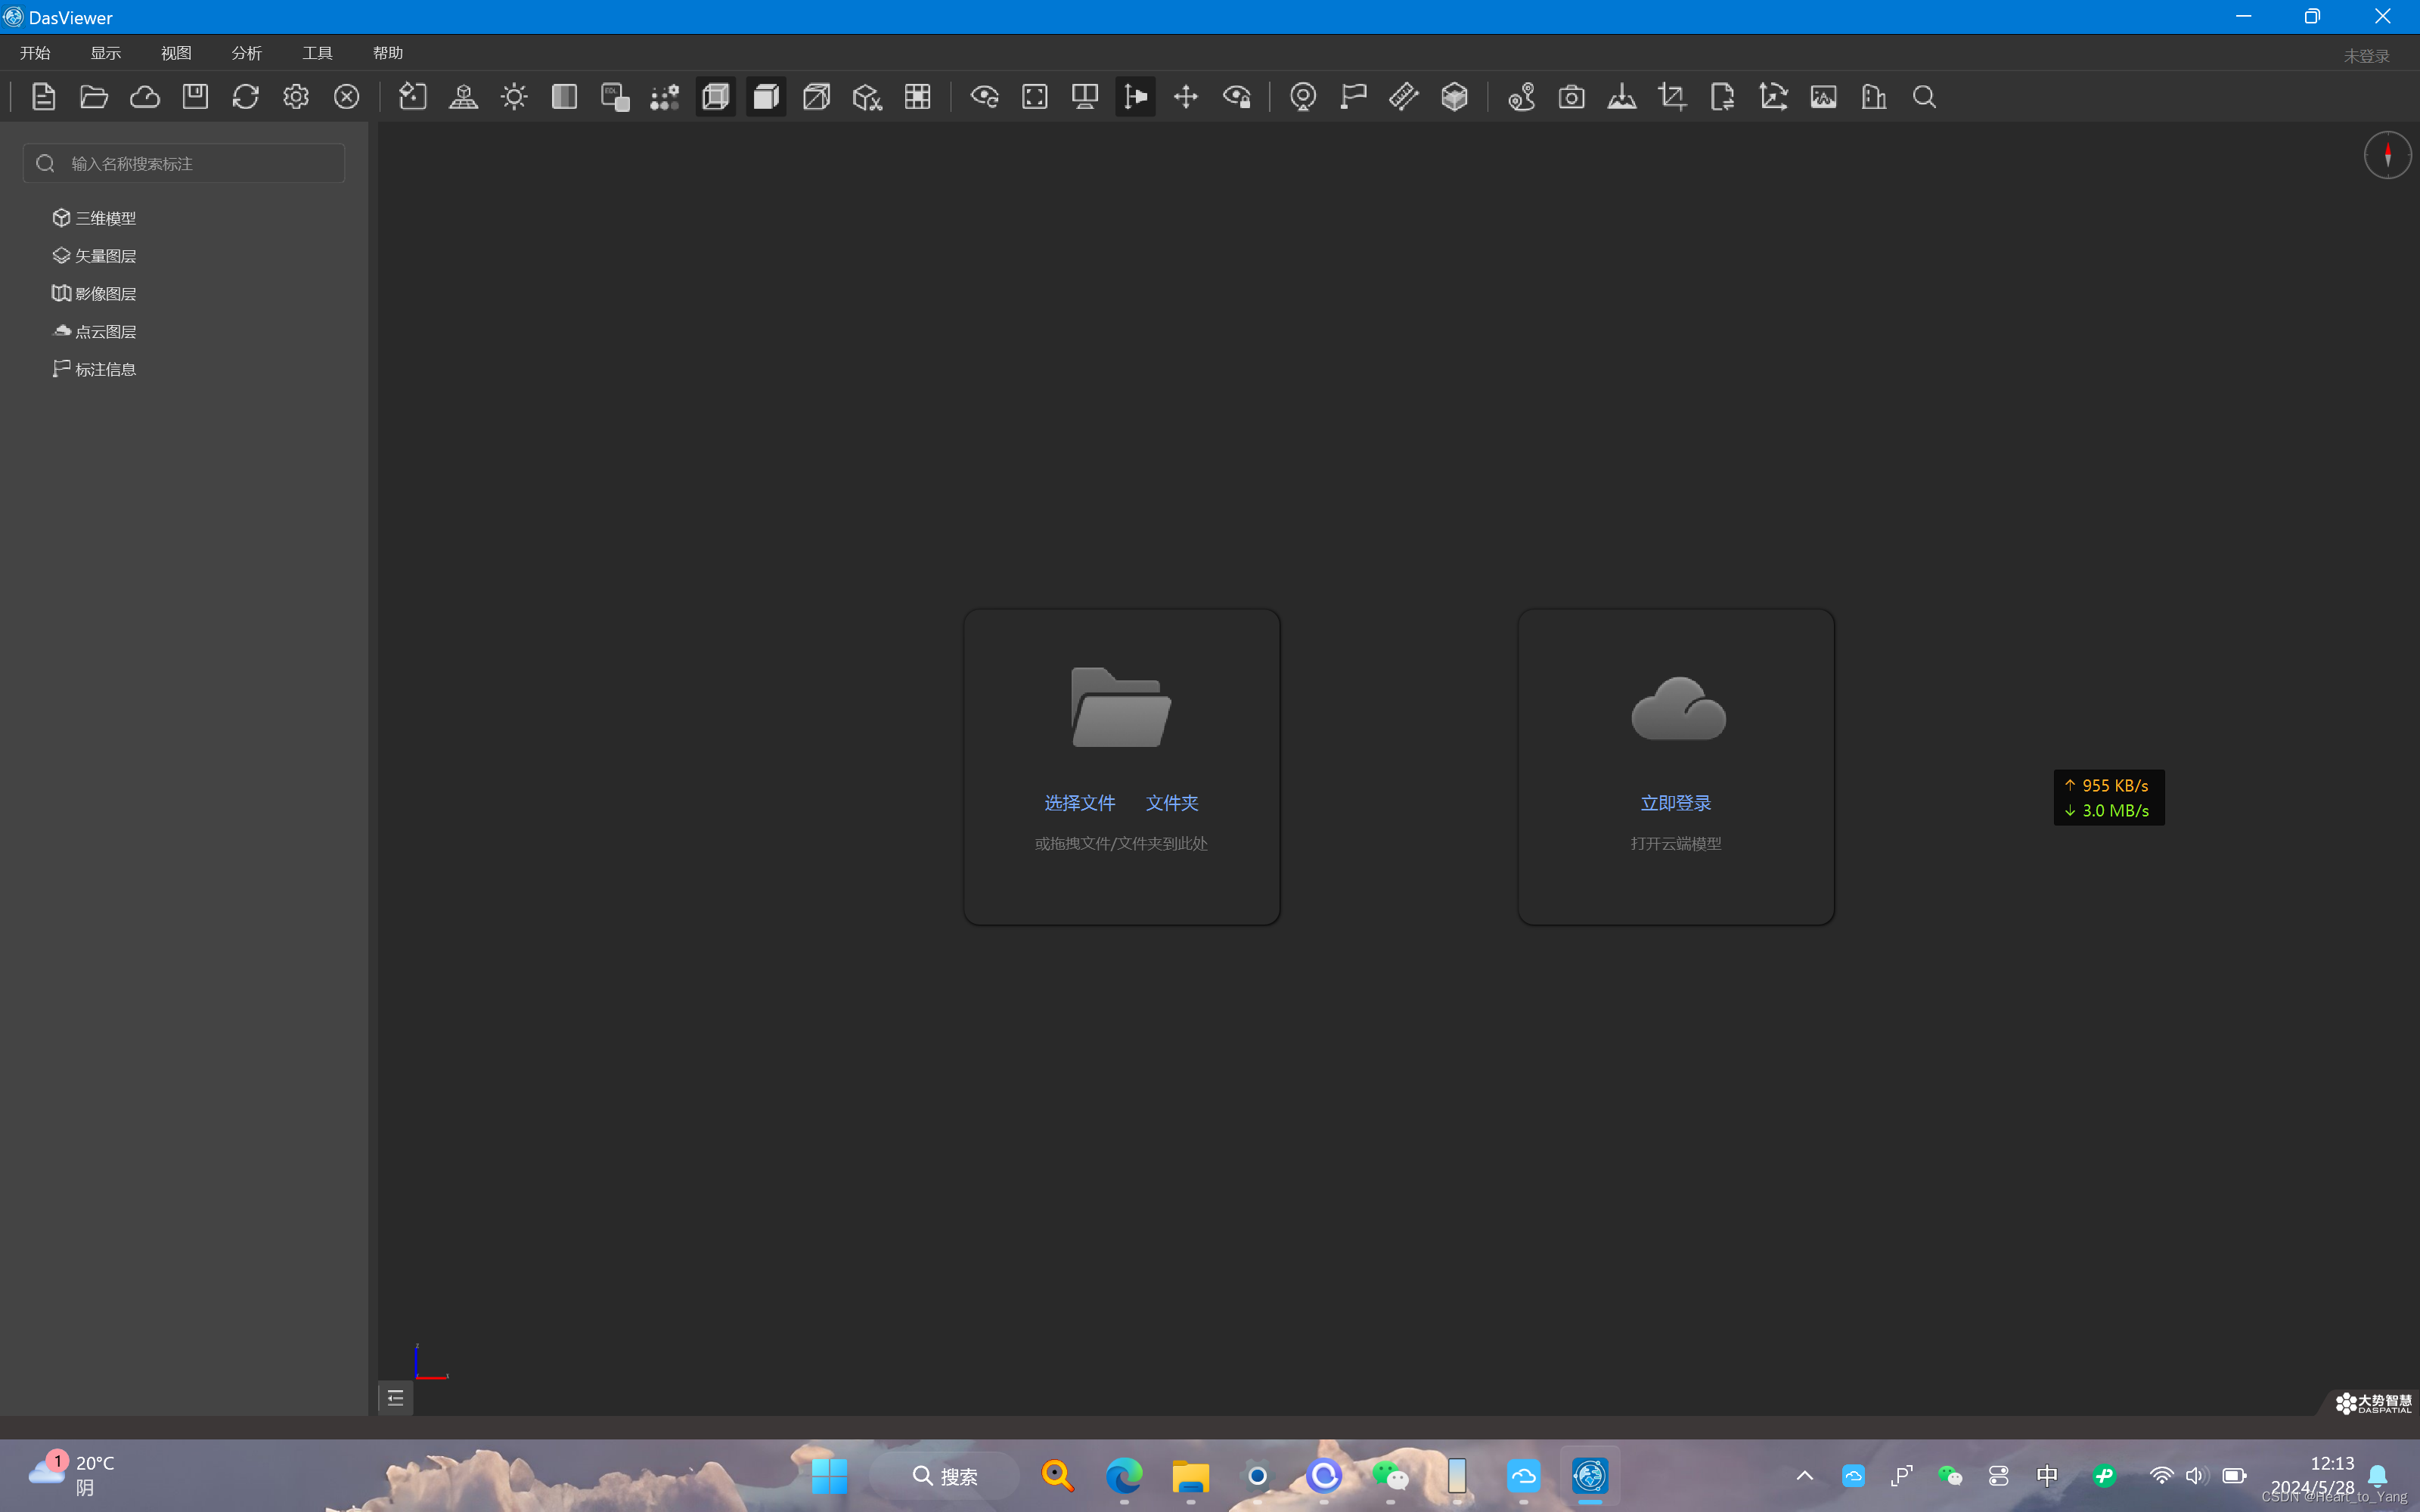2420x1512 pixels.
Task: Click the sun lighting toolbar icon
Action: click(514, 97)
